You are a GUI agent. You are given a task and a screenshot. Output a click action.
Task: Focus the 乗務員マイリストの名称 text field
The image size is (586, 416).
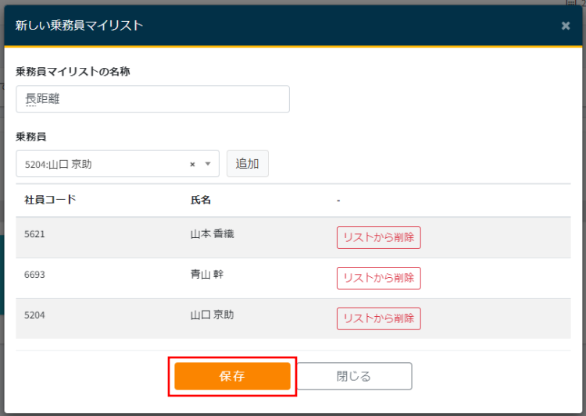(x=152, y=99)
